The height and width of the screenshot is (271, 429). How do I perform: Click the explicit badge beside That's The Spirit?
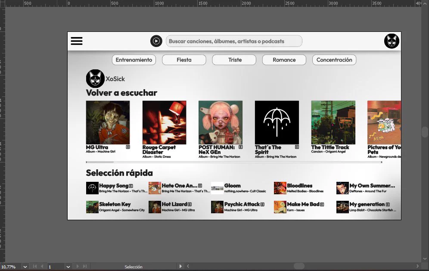[x=297, y=147]
